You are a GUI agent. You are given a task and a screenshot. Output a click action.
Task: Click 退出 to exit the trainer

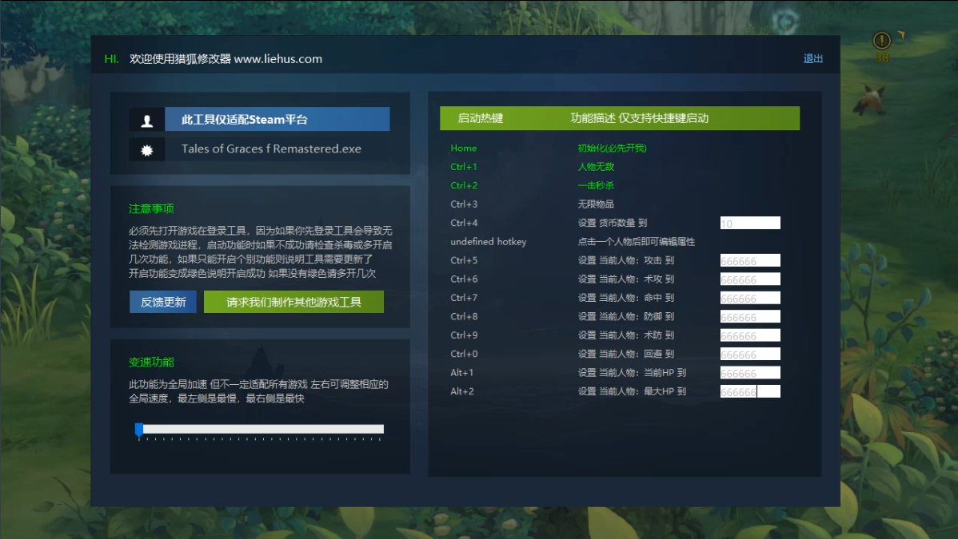click(812, 58)
